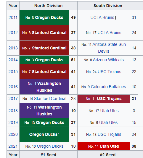Image resolution: width=143 pixels, height=158 pixels.
Task: Click the No. 13 USC Trojans link
Action: [110, 134]
